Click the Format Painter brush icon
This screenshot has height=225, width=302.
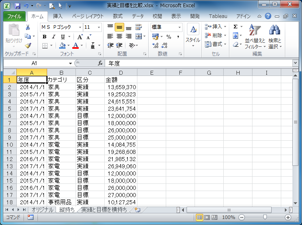pos(28,45)
